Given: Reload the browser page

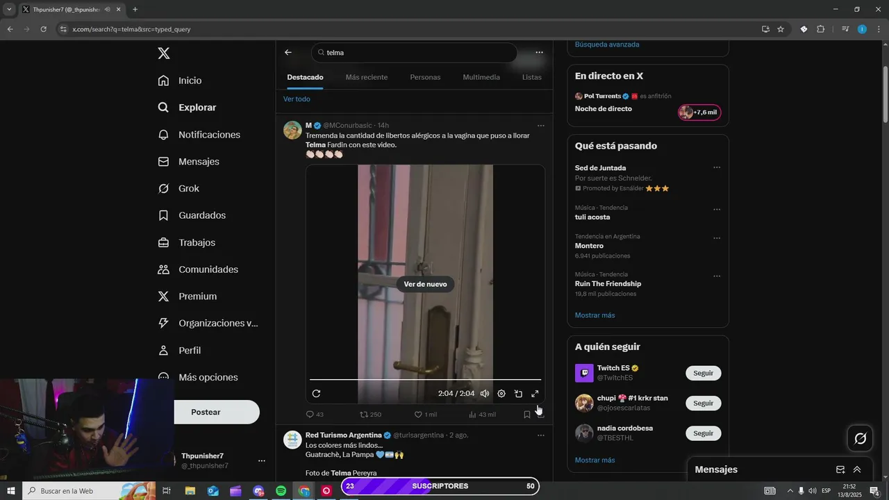Looking at the screenshot, I should point(43,29).
